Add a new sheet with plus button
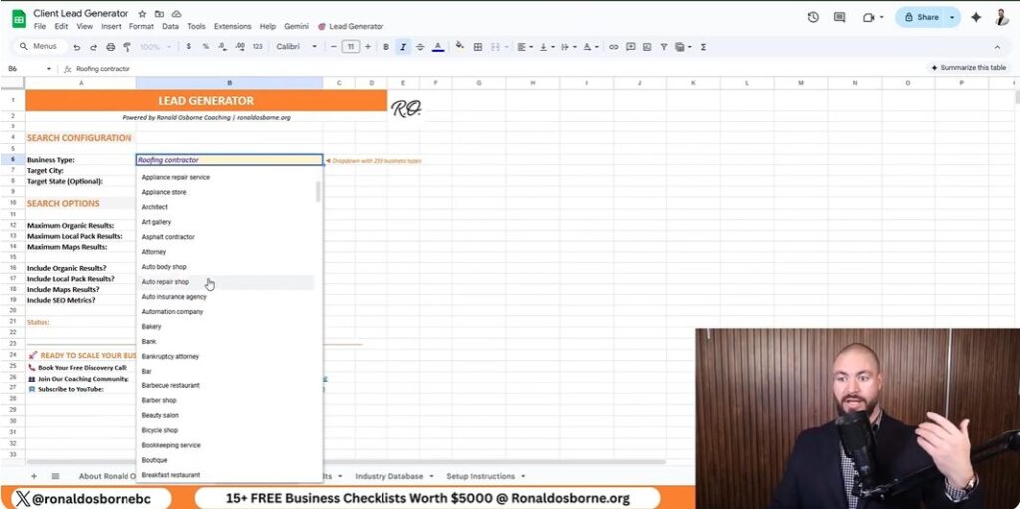This screenshot has width=1020, height=509. tap(34, 476)
